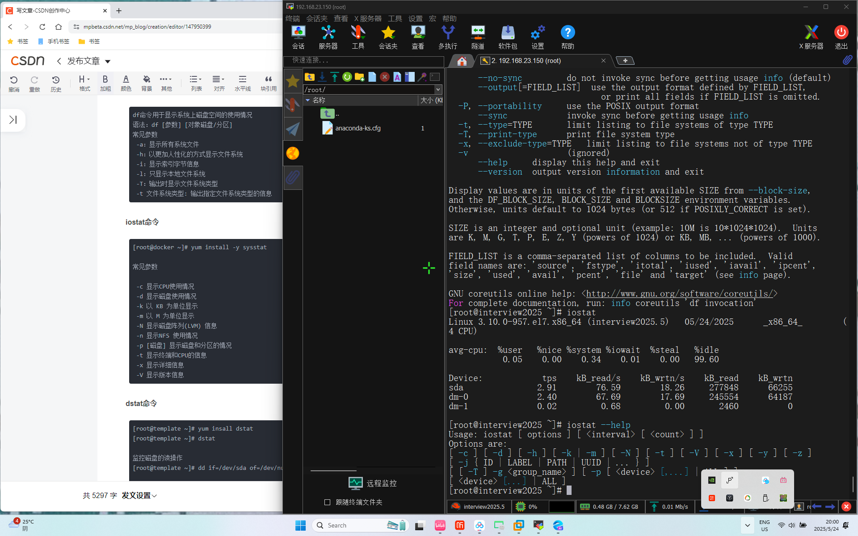Expand the /root/ path dropdown
Viewport: 858px width, 536px height.
[x=438, y=89]
